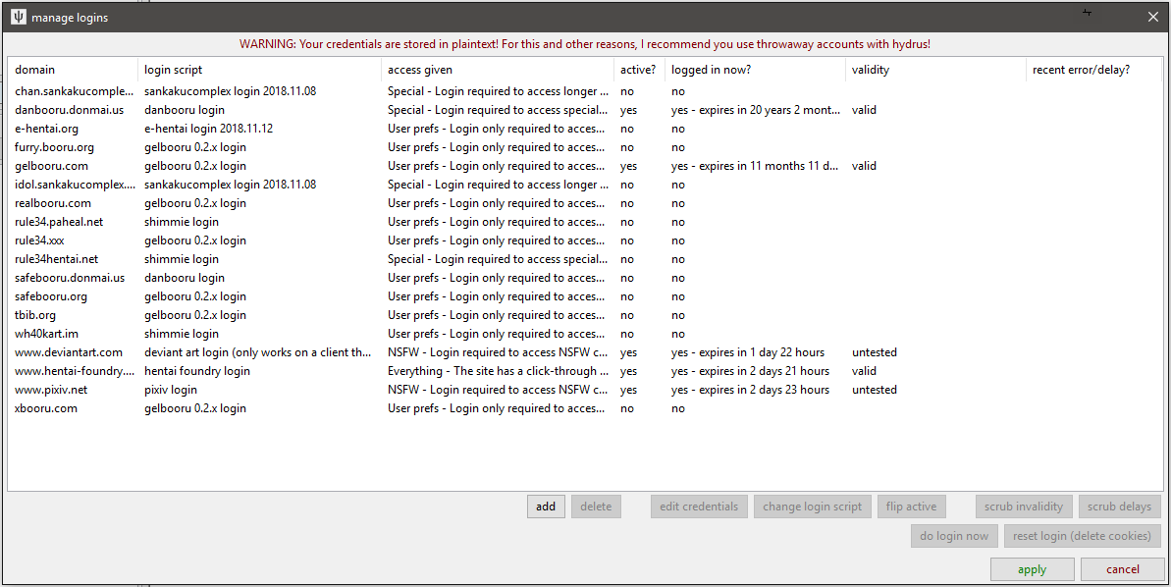The image size is (1171, 587).
Task: Click 'untested' validity in the deviantart row
Action: pyautogui.click(x=875, y=352)
